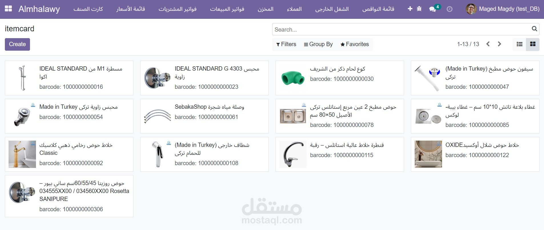Screen dimensions: 544x230
Task: Open the high-neck faucet thumbnail barcode 1000000000115
Action: (293, 154)
